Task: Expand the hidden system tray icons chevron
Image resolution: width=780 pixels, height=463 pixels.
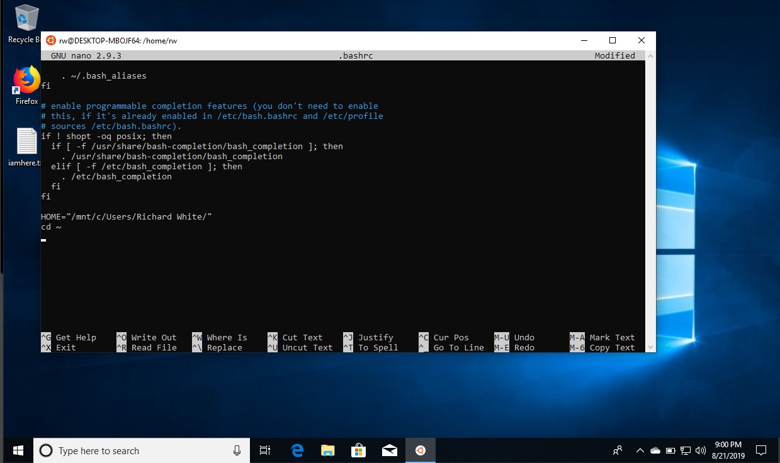Action: point(640,450)
